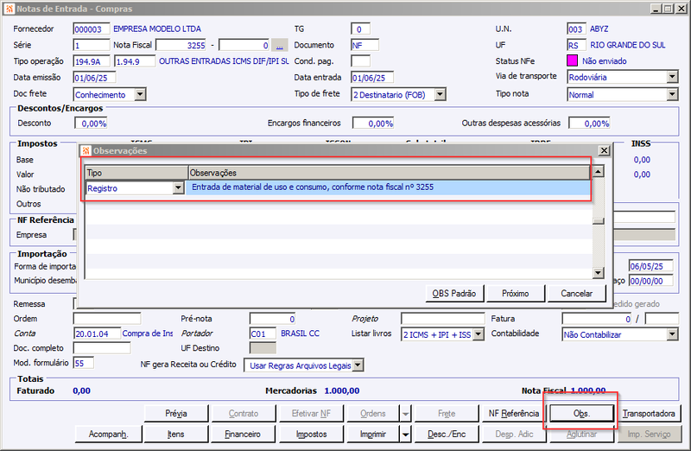Screen dimensions: 691x451
Task: Click the Observações column header
Action: [390, 173]
